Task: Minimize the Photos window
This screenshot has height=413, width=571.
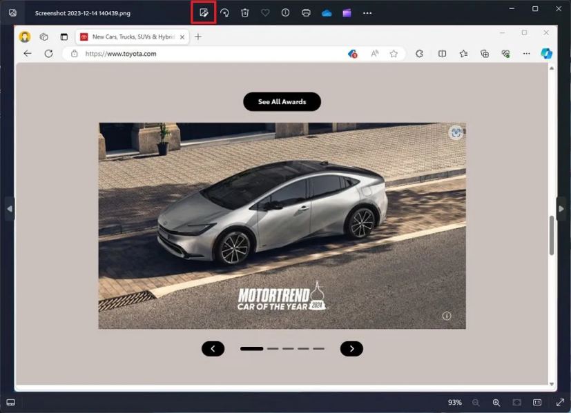Action: click(512, 8)
